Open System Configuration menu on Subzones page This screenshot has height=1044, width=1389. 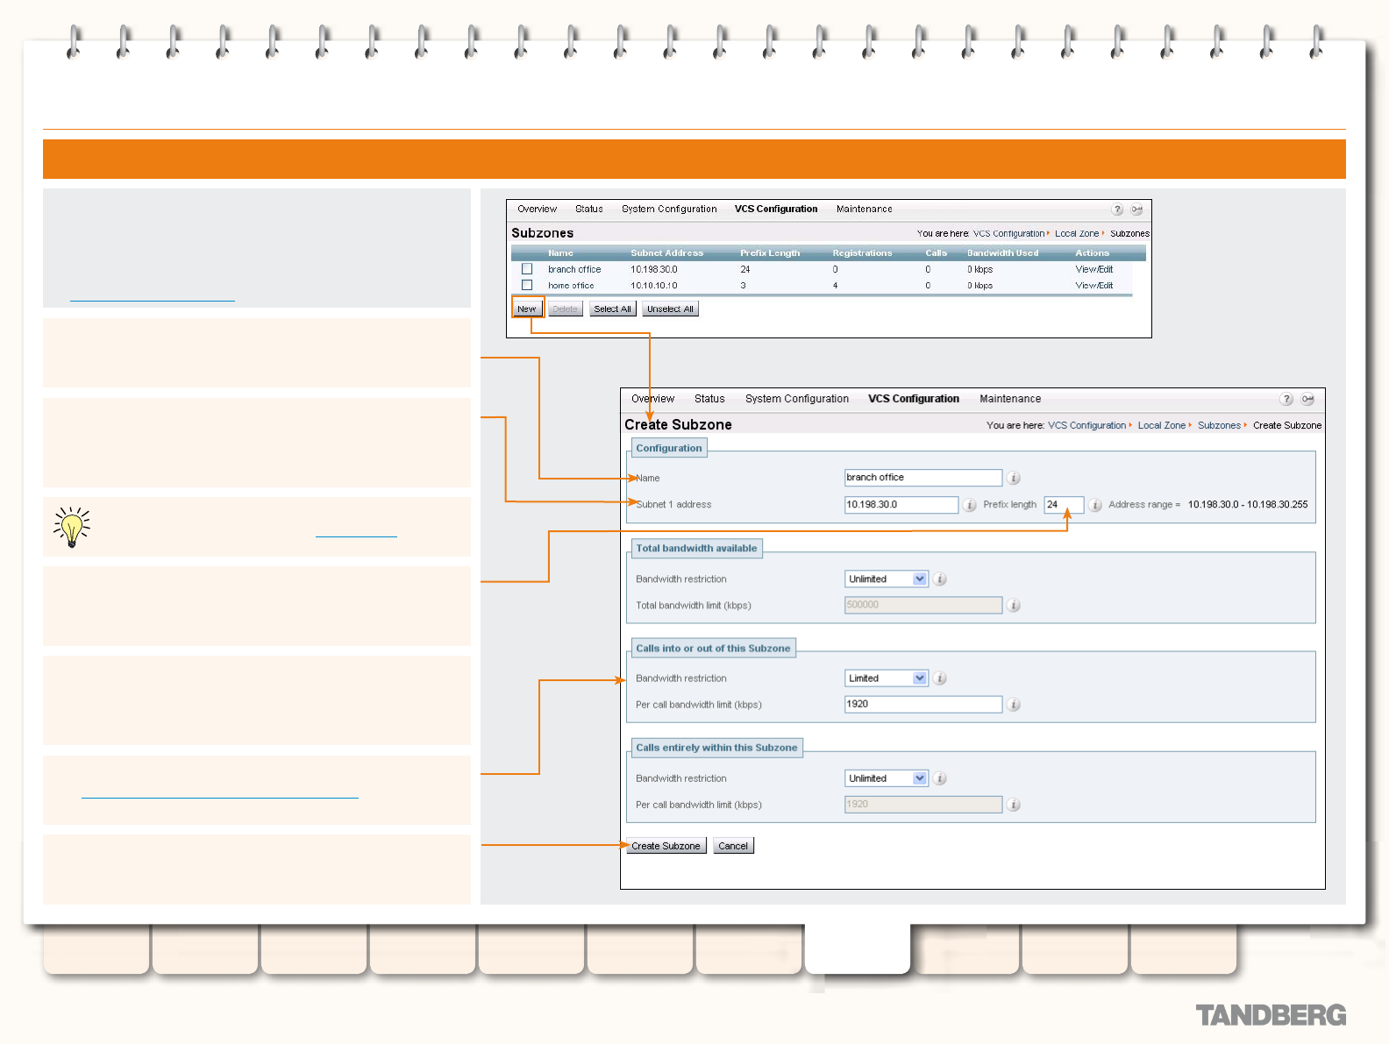[x=669, y=210]
